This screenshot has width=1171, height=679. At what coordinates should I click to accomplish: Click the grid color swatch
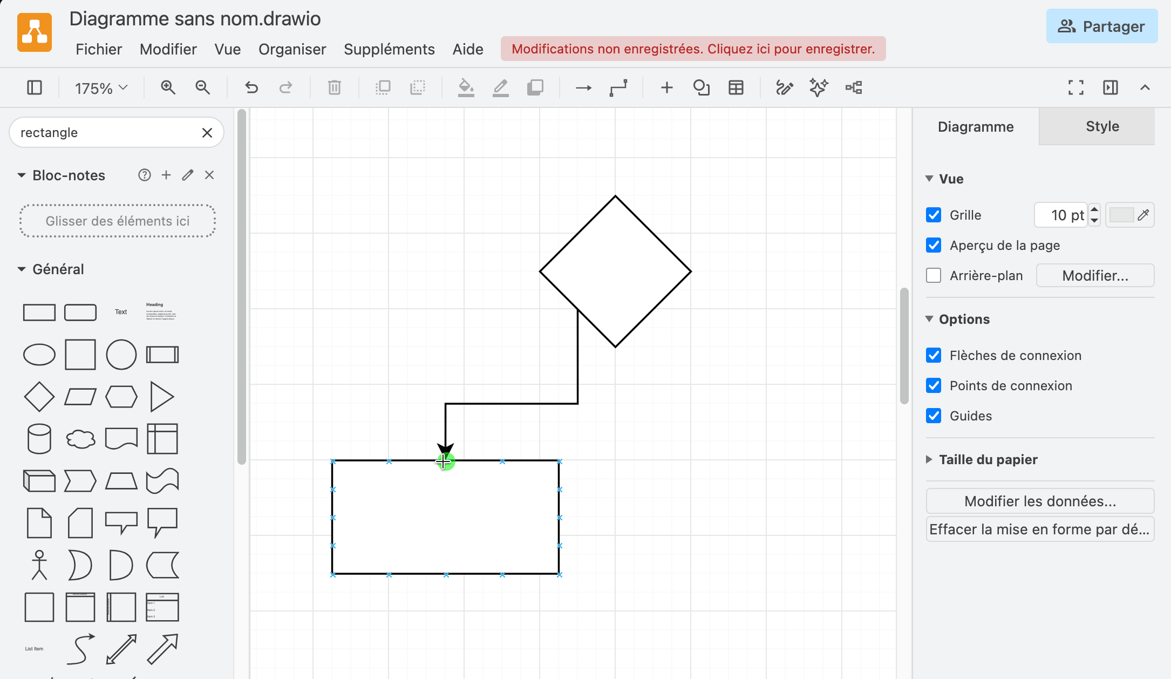1121,215
